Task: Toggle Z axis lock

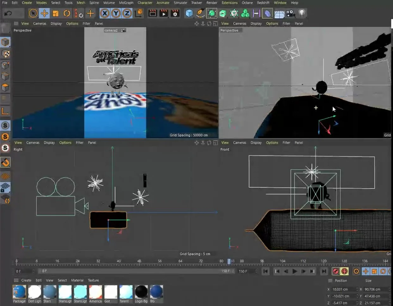Action: coord(127,13)
